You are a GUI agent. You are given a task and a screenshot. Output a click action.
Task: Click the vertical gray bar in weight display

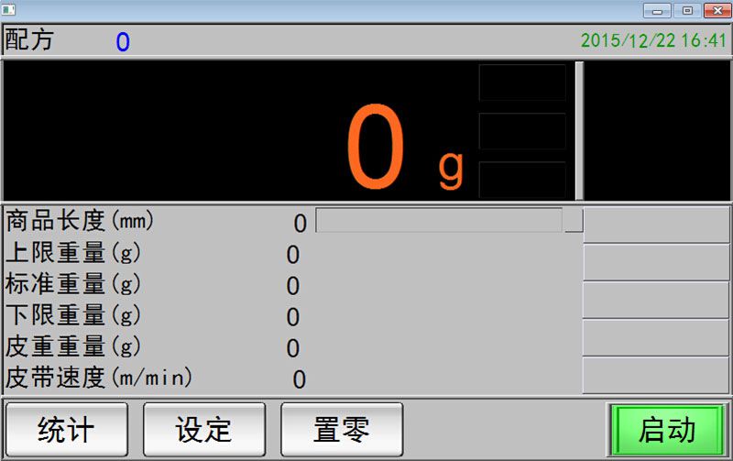tap(579, 131)
